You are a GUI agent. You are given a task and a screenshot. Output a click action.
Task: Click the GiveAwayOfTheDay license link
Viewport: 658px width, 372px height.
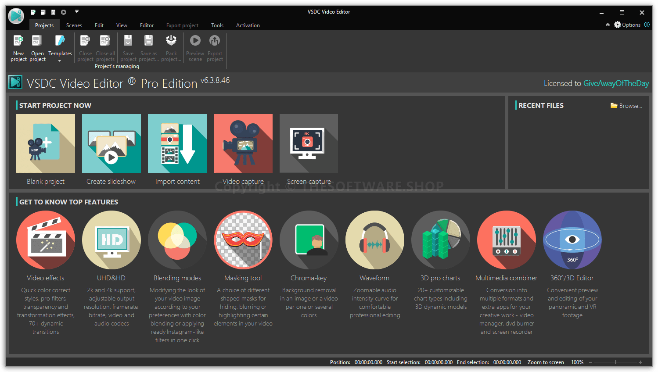click(616, 83)
